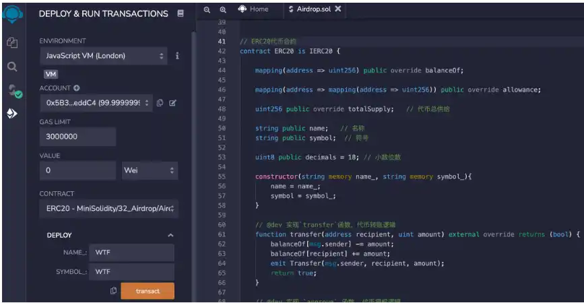Open documentation icon beside panel title
This screenshot has width=584, height=303.
pyautogui.click(x=181, y=13)
